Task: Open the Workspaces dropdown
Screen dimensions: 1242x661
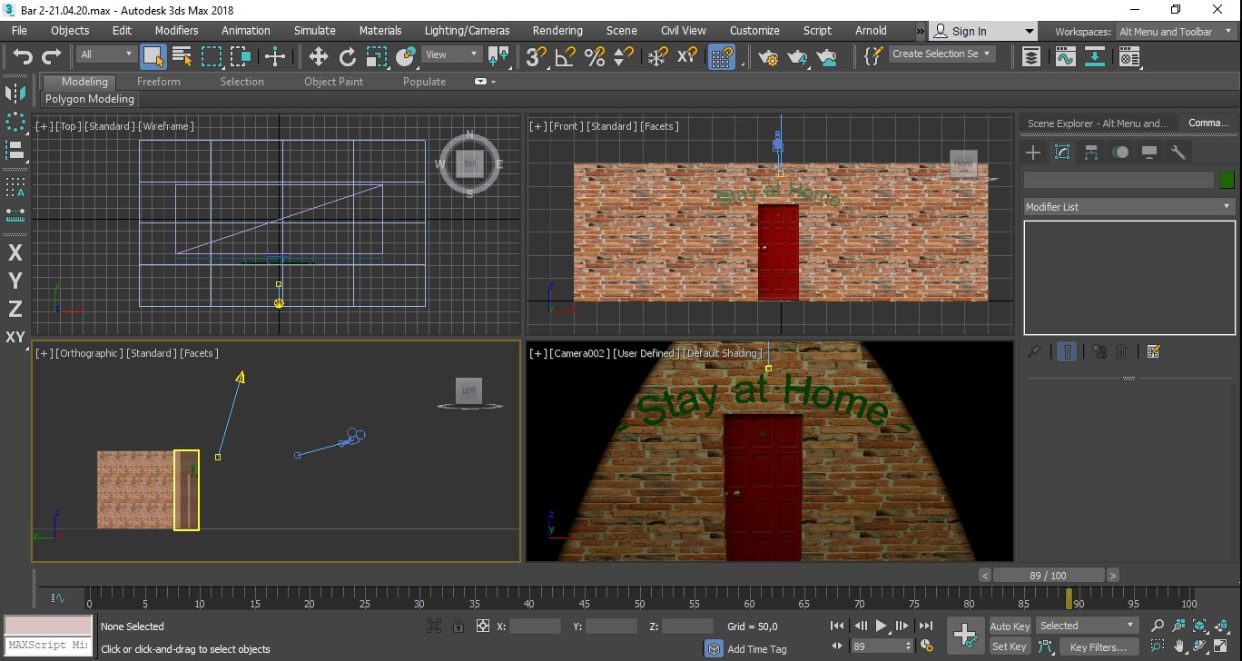Action: click(x=1175, y=32)
